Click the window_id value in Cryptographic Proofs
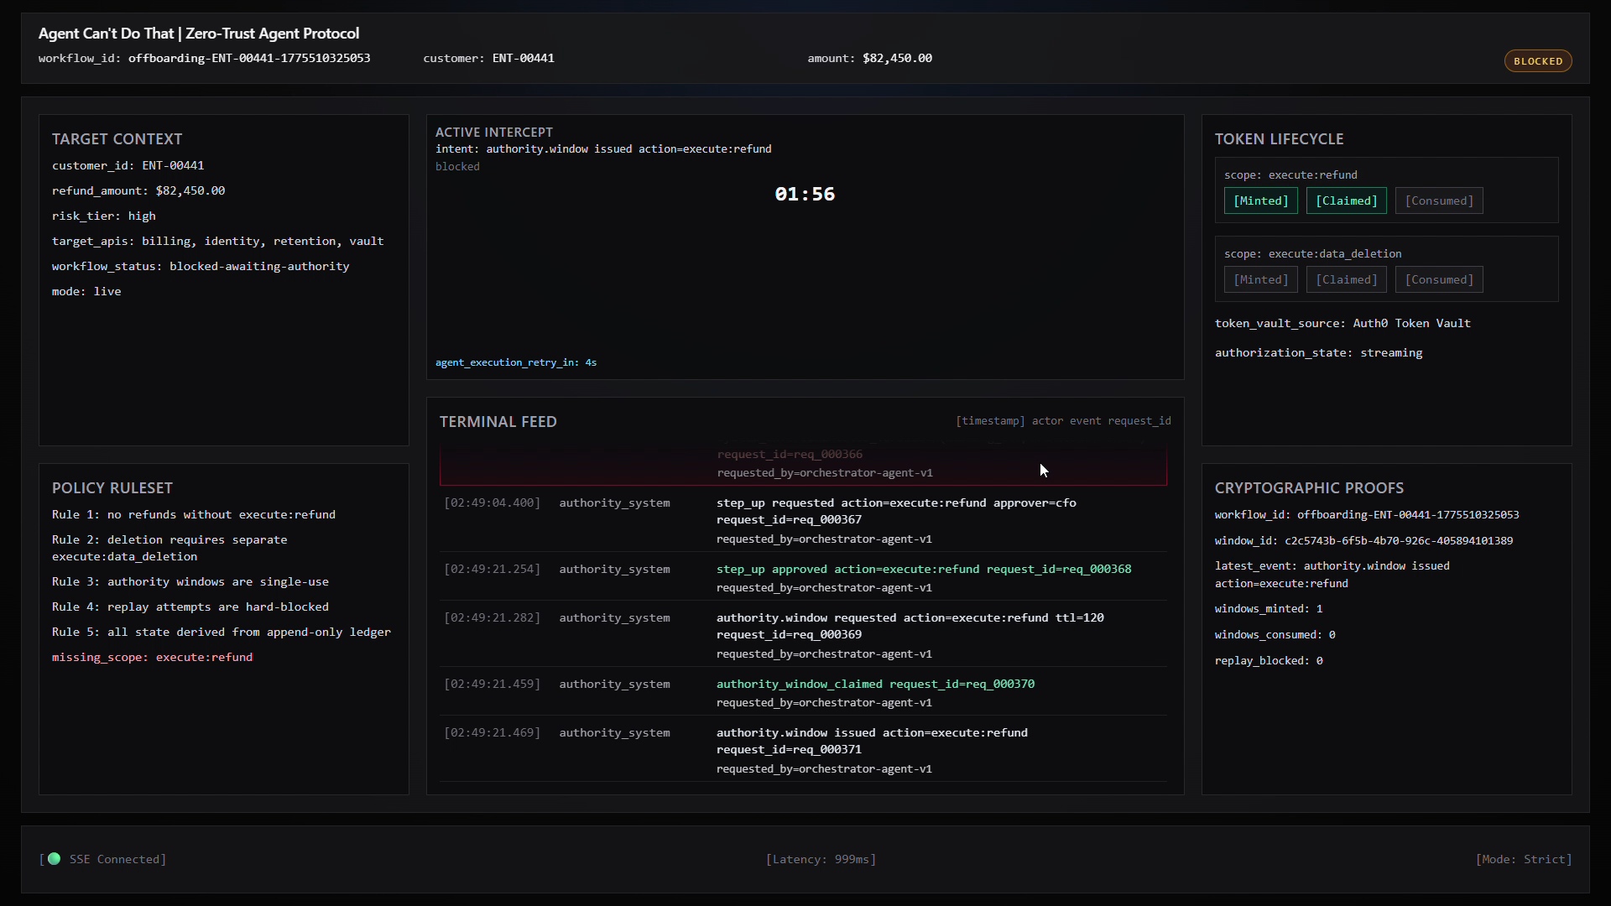The width and height of the screenshot is (1611, 906). [1398, 541]
